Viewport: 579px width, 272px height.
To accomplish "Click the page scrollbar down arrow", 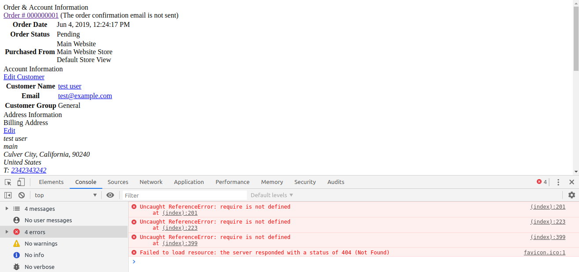I will 576,172.
